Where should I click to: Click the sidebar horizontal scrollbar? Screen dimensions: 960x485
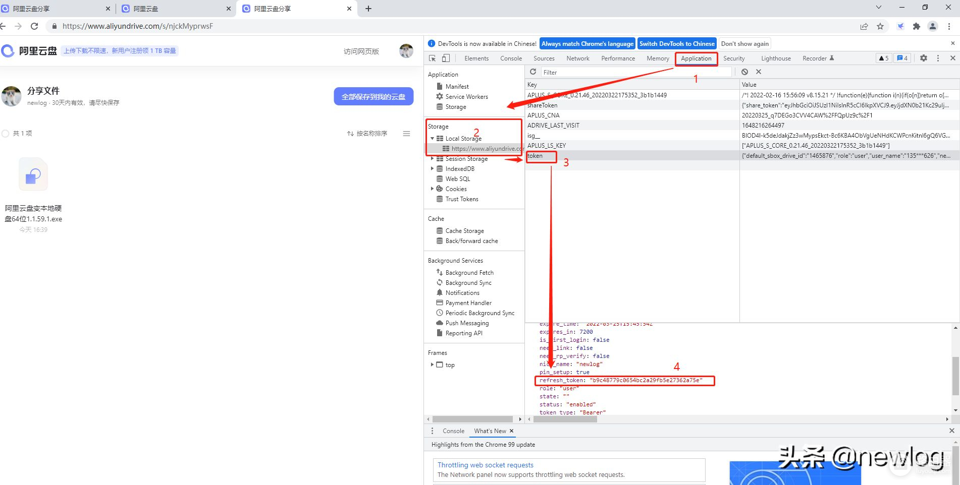point(472,419)
